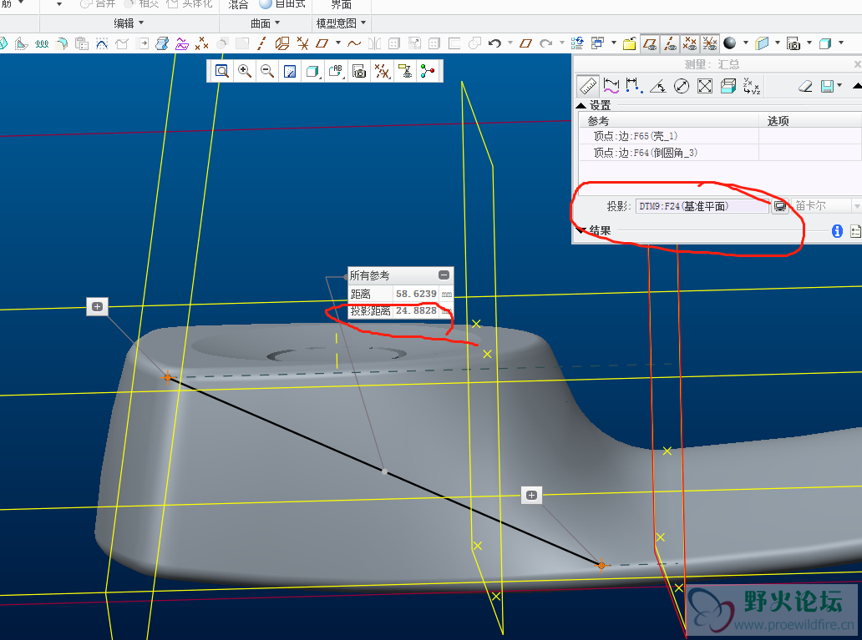Select the Diameter measure tool
The height and width of the screenshot is (640, 862).
[x=682, y=86]
